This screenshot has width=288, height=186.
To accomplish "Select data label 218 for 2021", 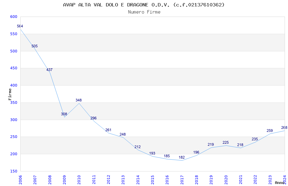I will tap(240, 145).
